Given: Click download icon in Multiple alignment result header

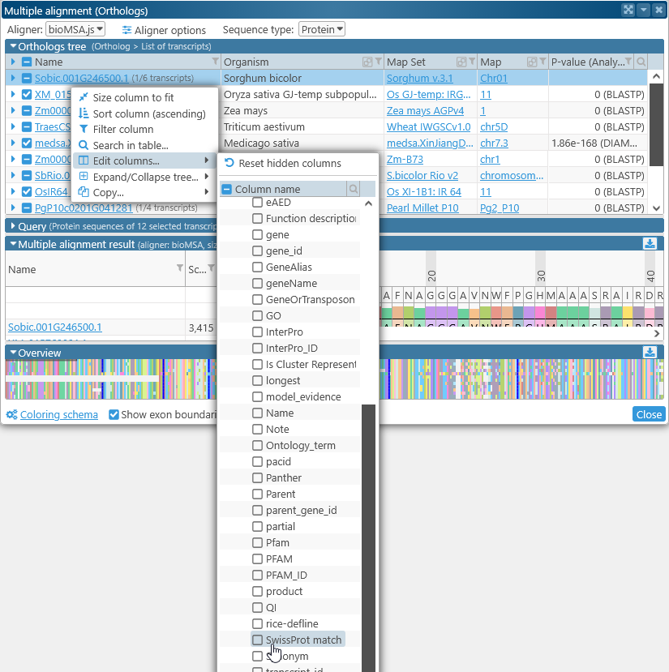Looking at the screenshot, I should [x=650, y=243].
